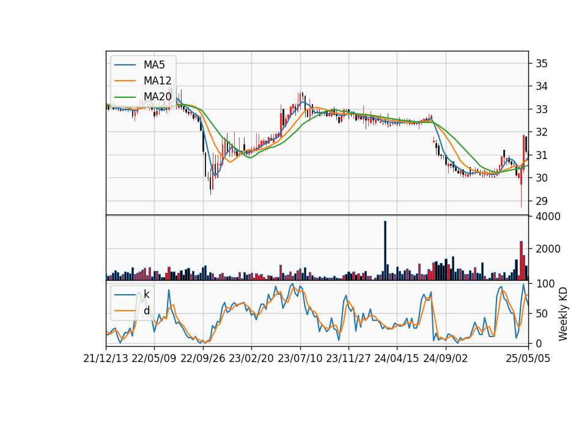The height and width of the screenshot is (422, 587).
Task: Click the tall red volume bar near 25/05/05
Action: click(521, 261)
